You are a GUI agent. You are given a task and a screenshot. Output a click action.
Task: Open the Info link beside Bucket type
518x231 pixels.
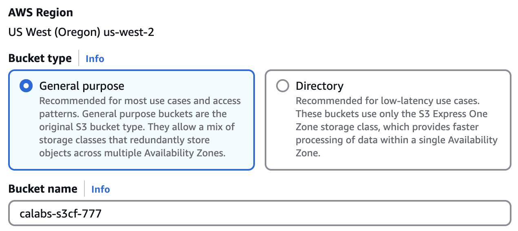95,59
